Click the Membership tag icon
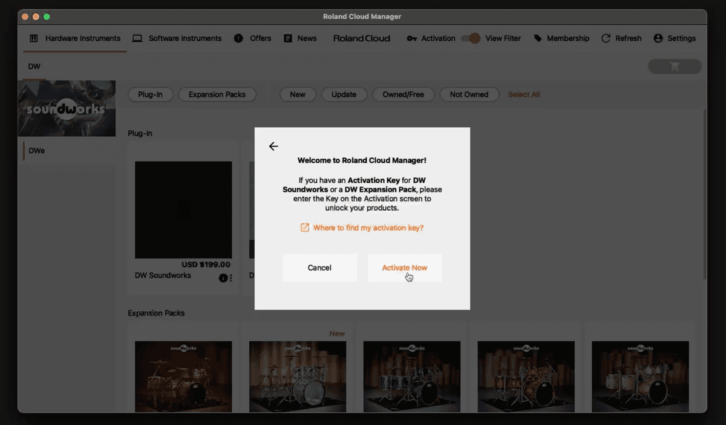The width and height of the screenshot is (726, 425). tap(537, 38)
